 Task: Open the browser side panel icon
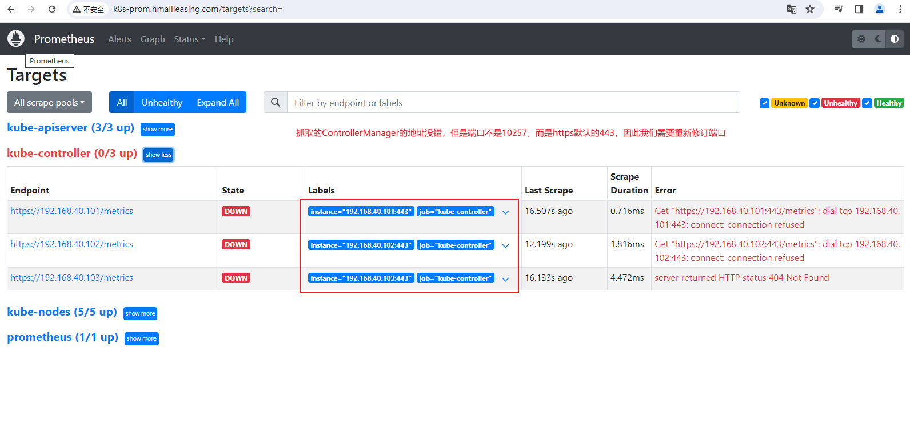click(x=859, y=9)
